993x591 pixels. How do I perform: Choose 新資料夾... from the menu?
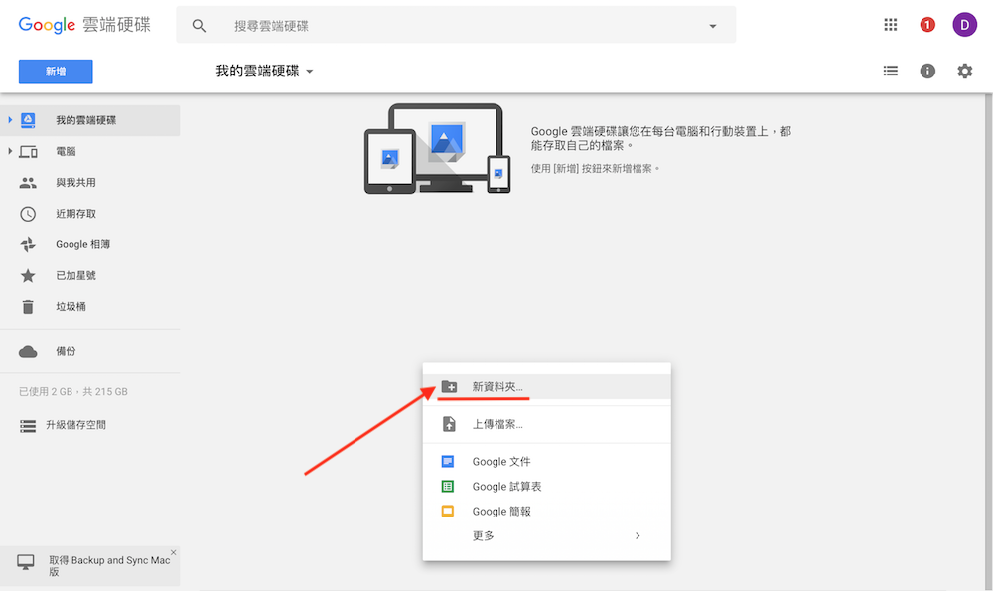point(546,387)
